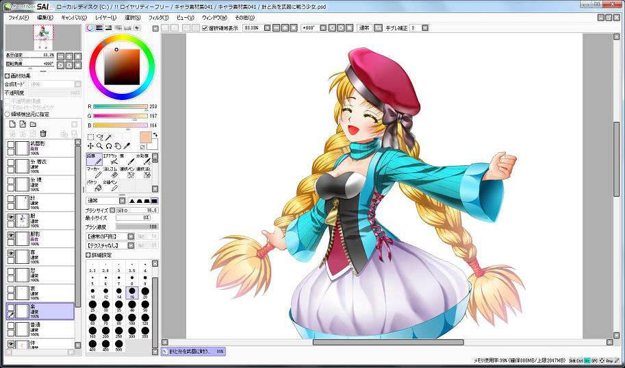The width and height of the screenshot is (625, 368).
Task: Choose the Magic Wand selection tool
Action: 107,137
